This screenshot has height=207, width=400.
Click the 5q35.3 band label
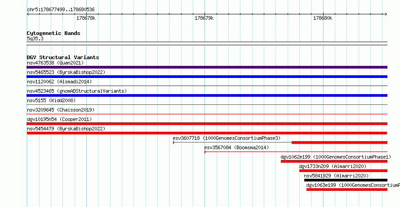click(x=35, y=39)
